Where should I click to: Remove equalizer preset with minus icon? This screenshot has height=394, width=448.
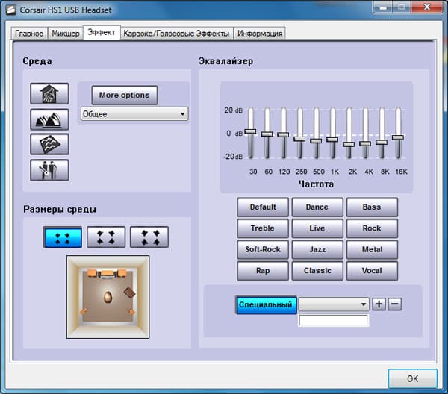click(394, 304)
